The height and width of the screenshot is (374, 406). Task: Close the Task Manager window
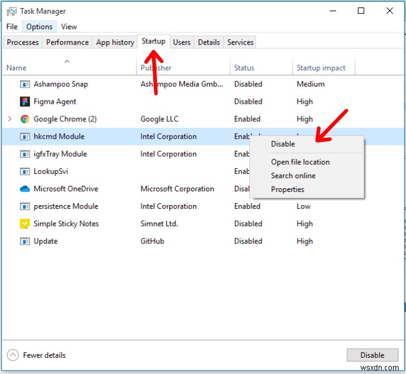coord(389,11)
